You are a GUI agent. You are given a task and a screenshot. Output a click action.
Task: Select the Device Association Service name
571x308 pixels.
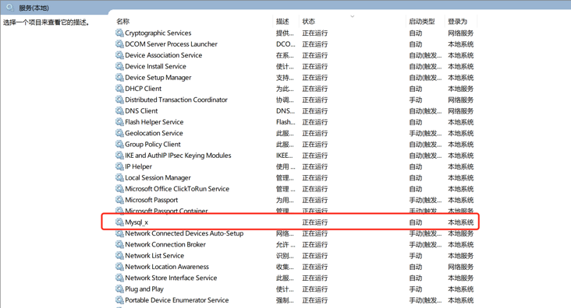pyautogui.click(x=164, y=55)
